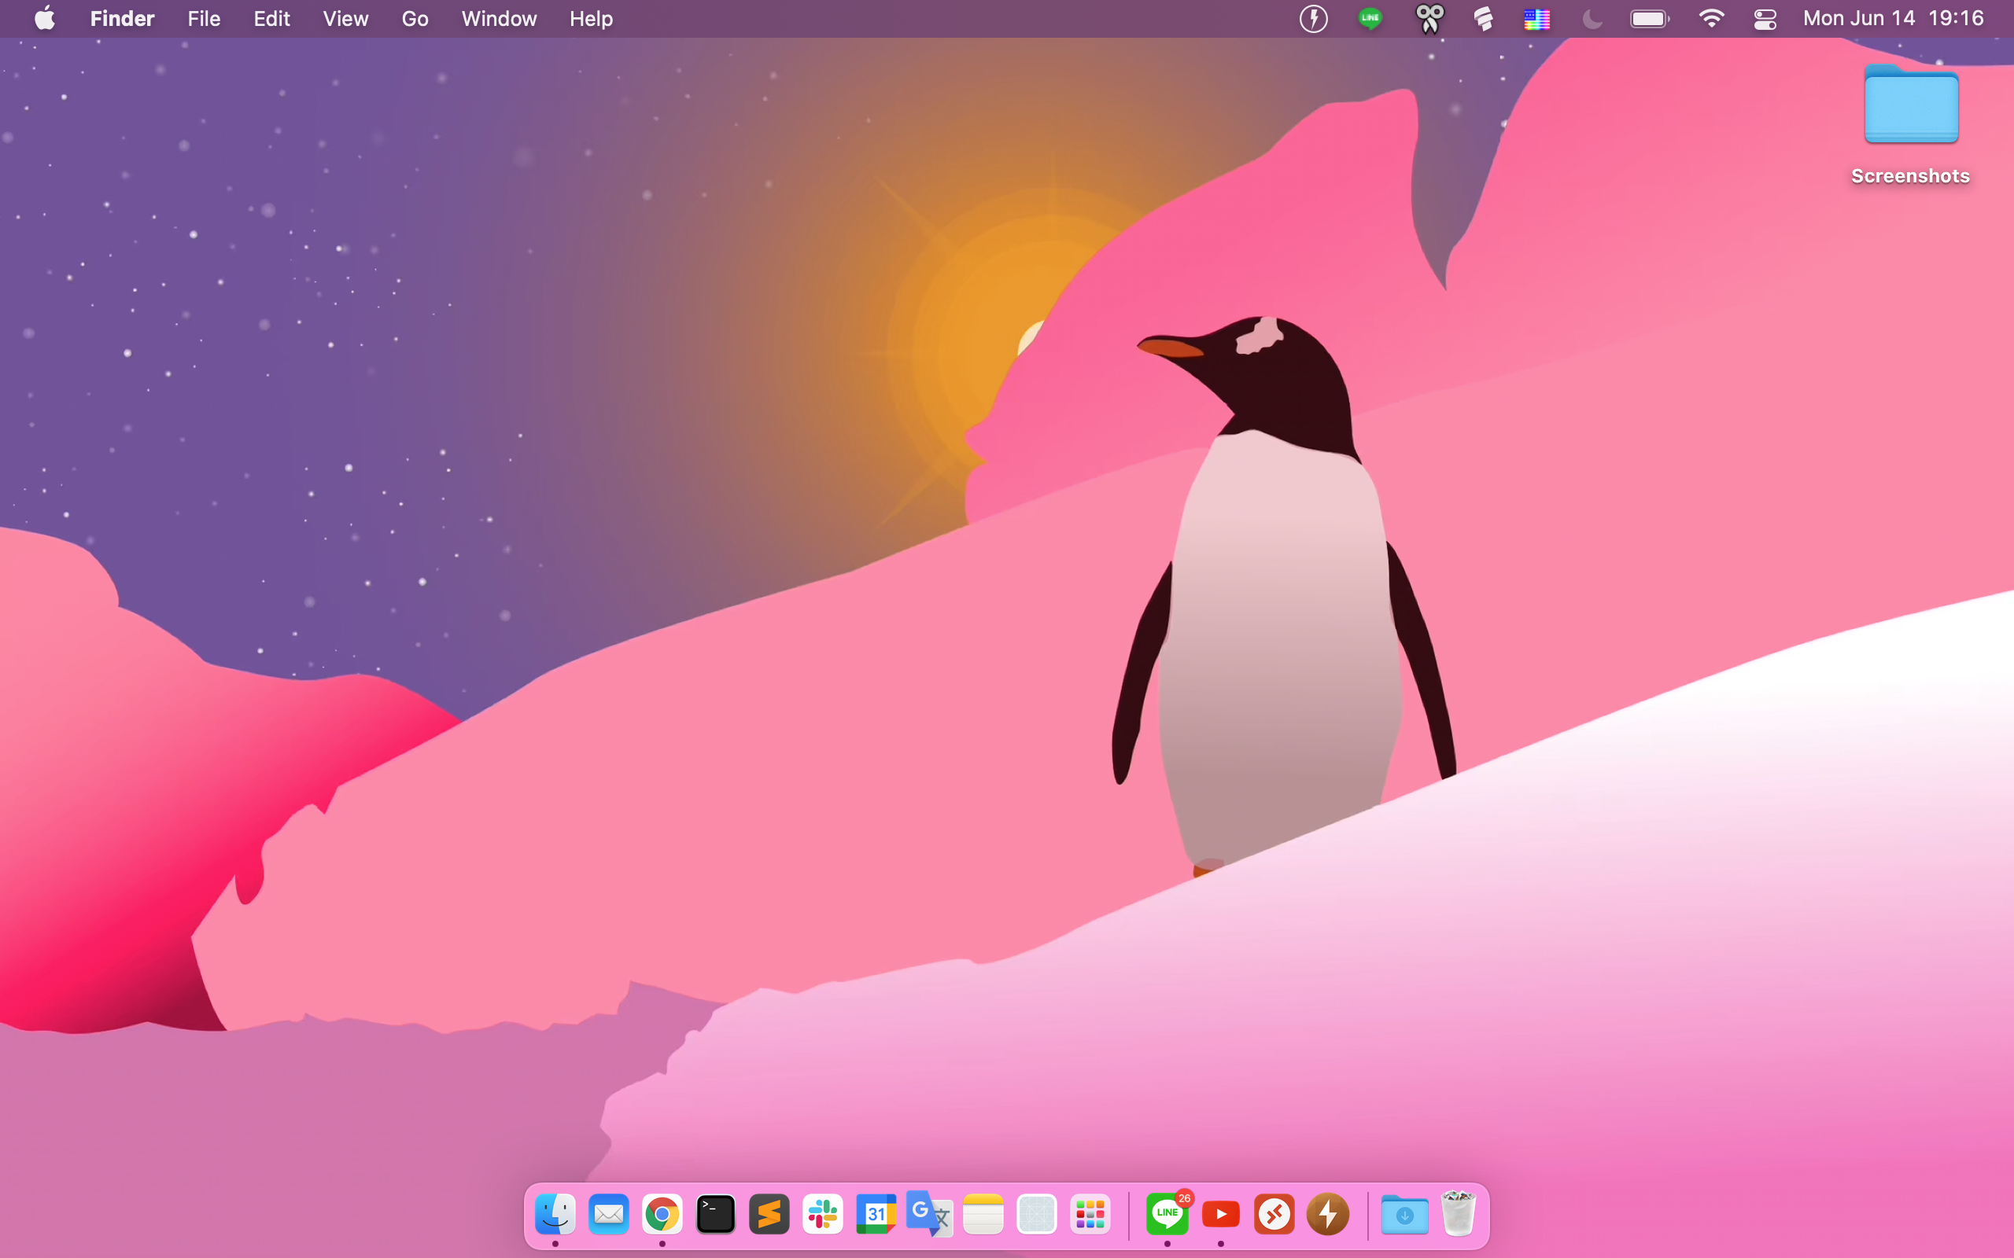Open the red YouTube dock app
This screenshot has width=2014, height=1258.
(1221, 1215)
